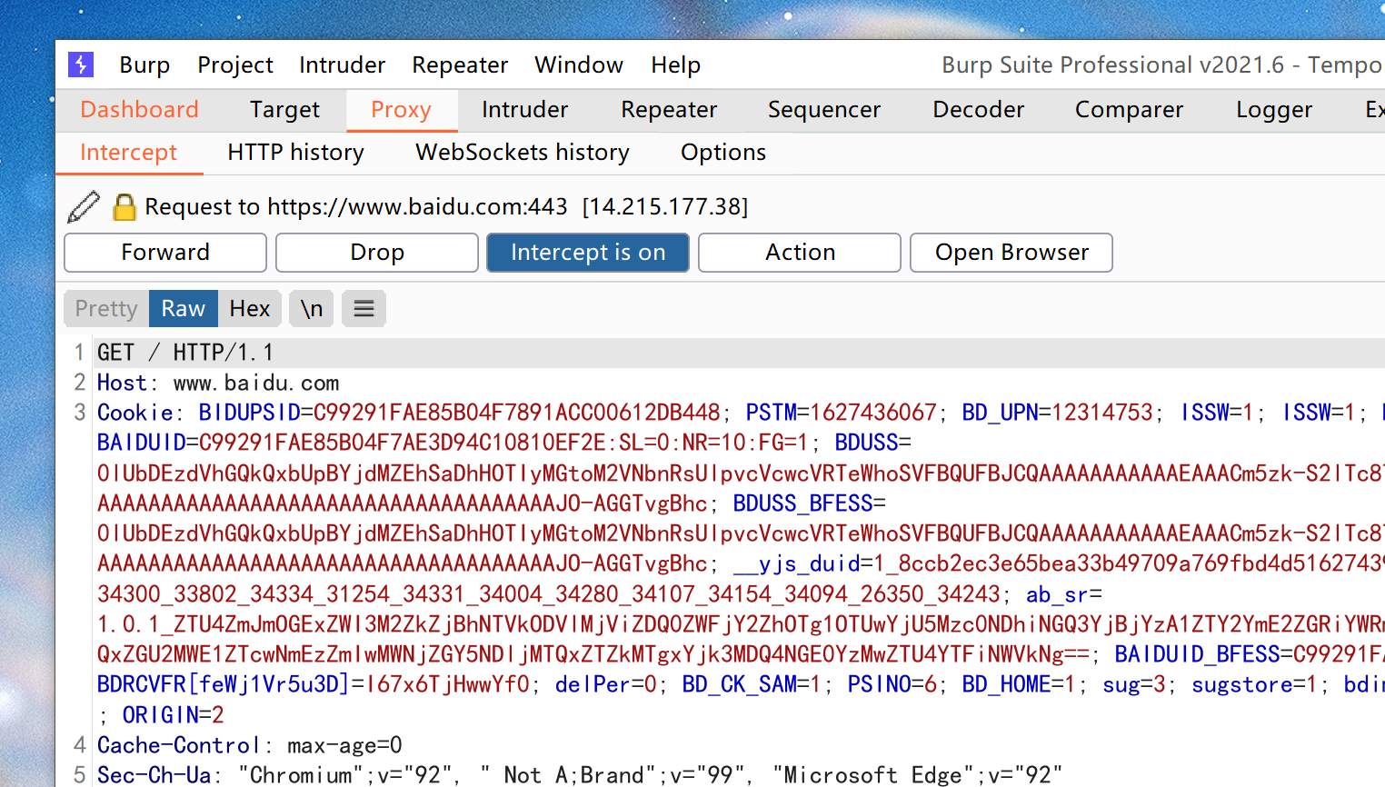Click the BIDUPSID cookie value

click(x=517, y=413)
